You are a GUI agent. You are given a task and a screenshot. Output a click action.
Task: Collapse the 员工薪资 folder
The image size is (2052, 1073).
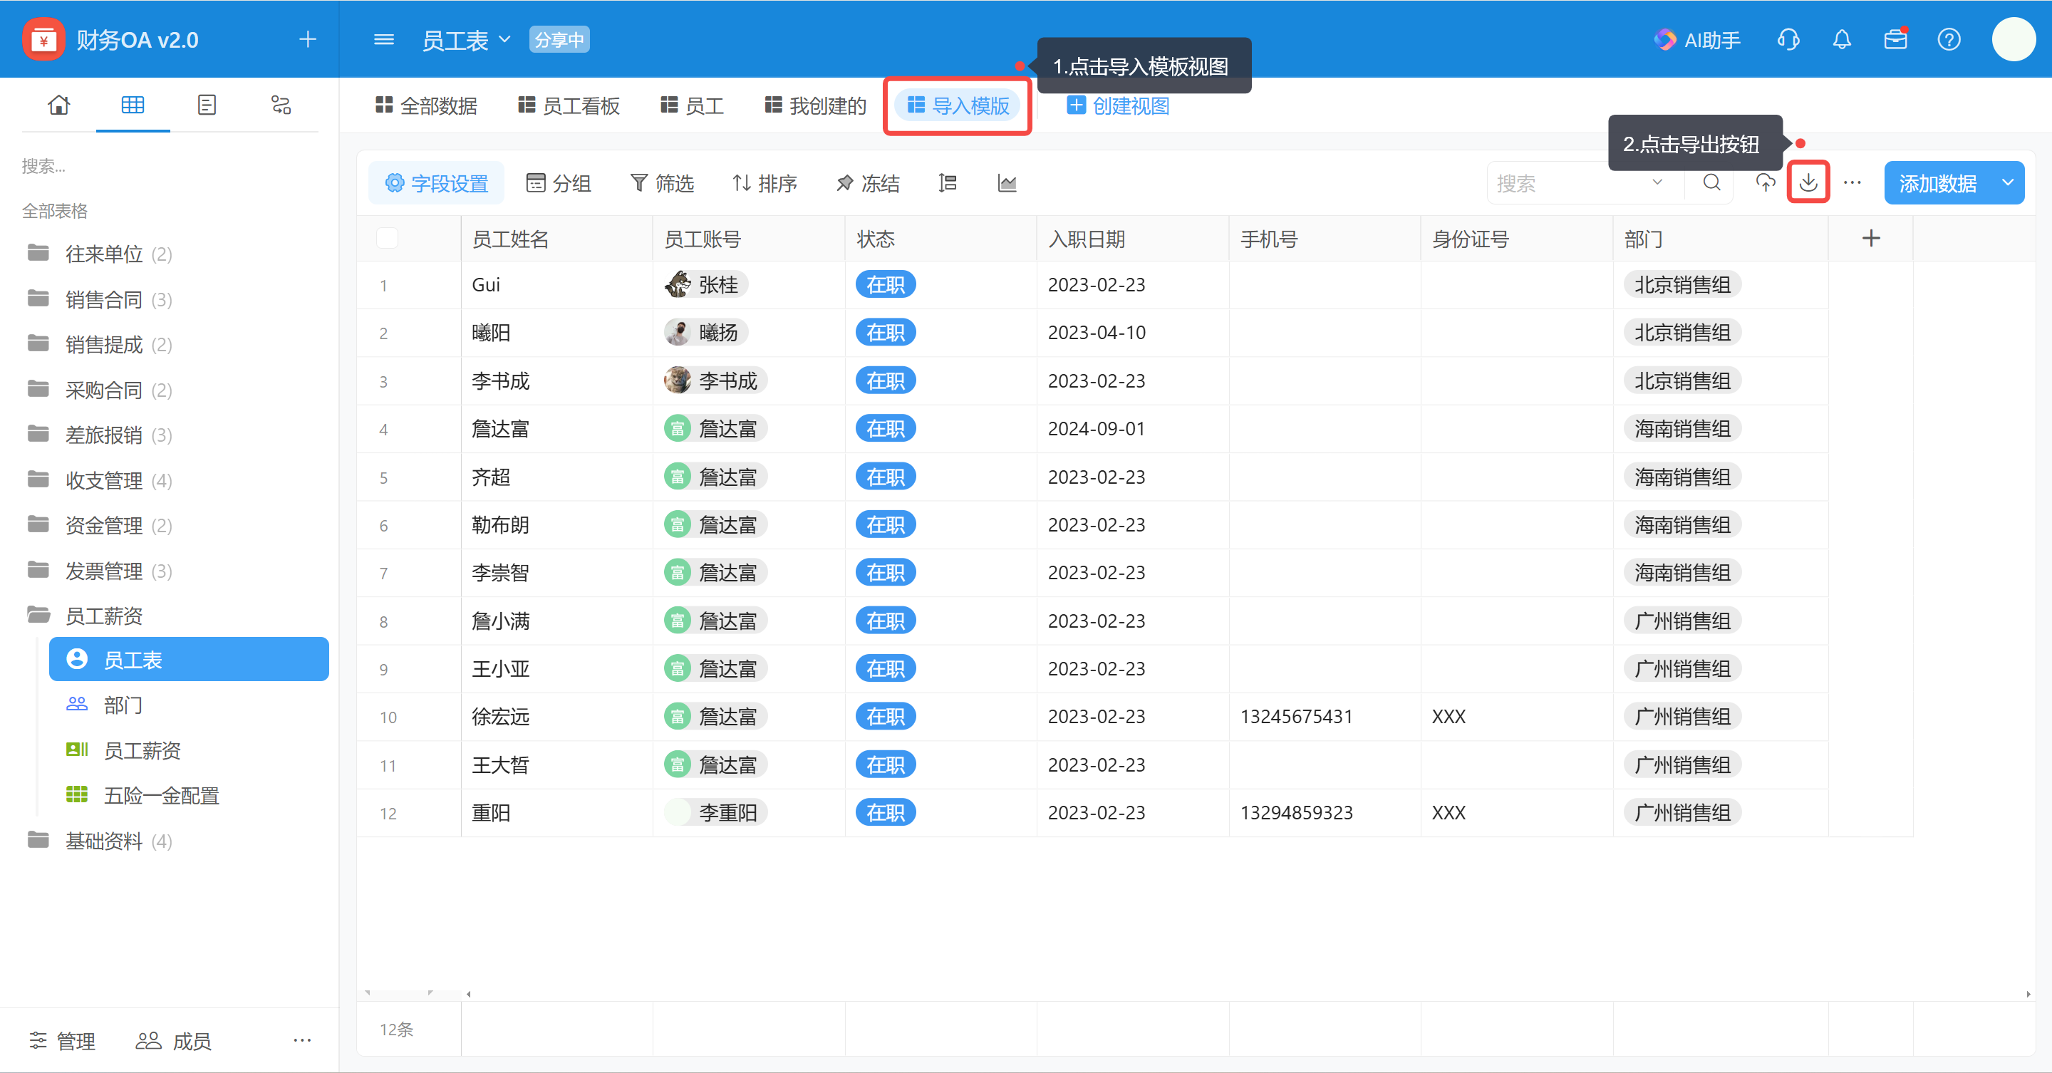click(85, 615)
